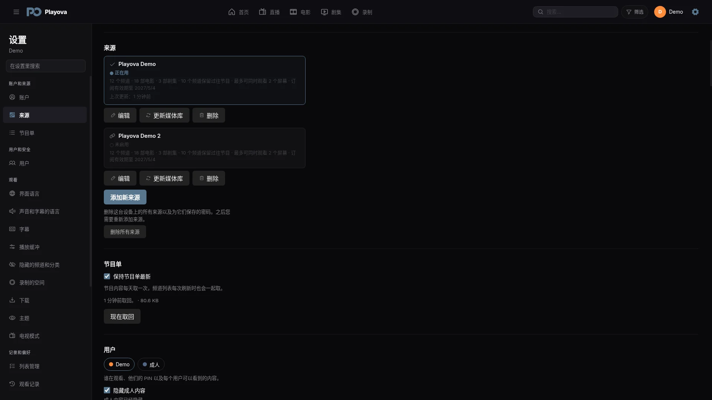Click 编辑 under Playova Demo 2
The image size is (712, 400).
click(x=120, y=178)
